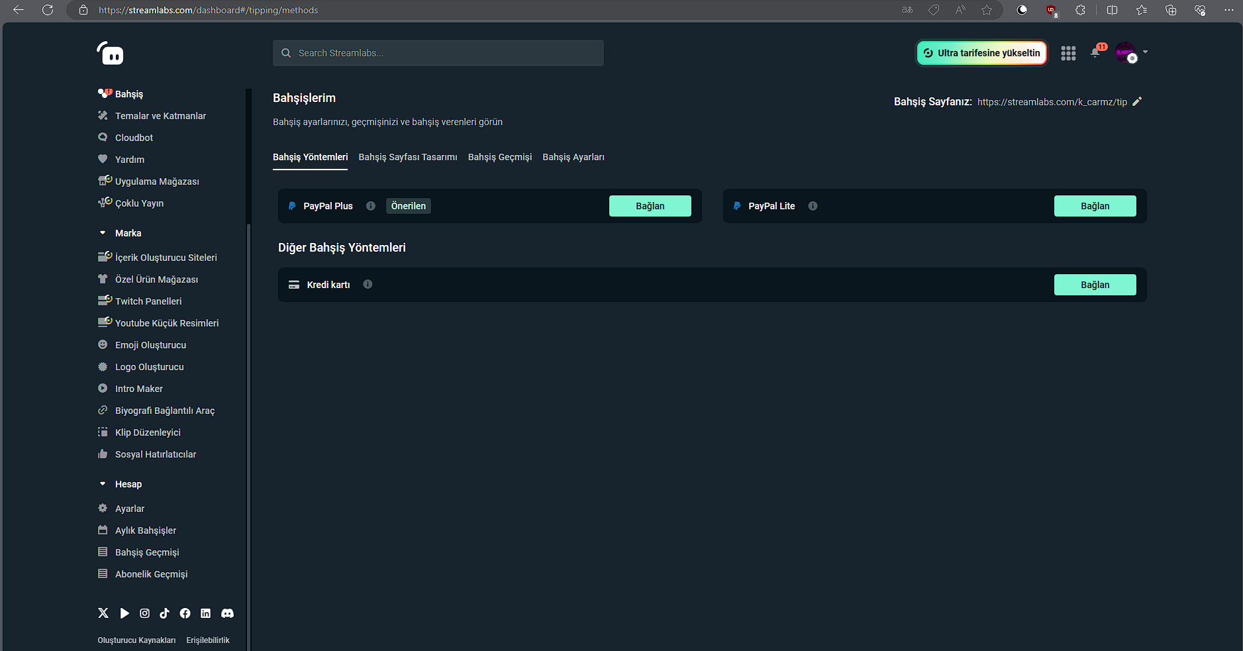Connect Kredi kartı with Bağlan button
This screenshot has width=1243, height=651.
click(x=1095, y=285)
